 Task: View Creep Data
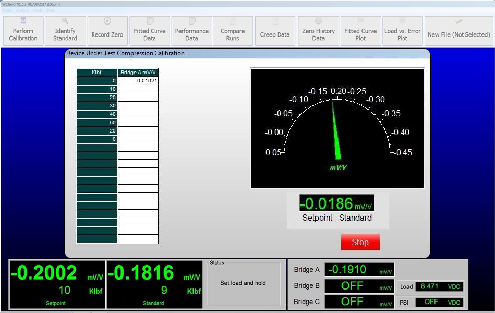tap(275, 31)
